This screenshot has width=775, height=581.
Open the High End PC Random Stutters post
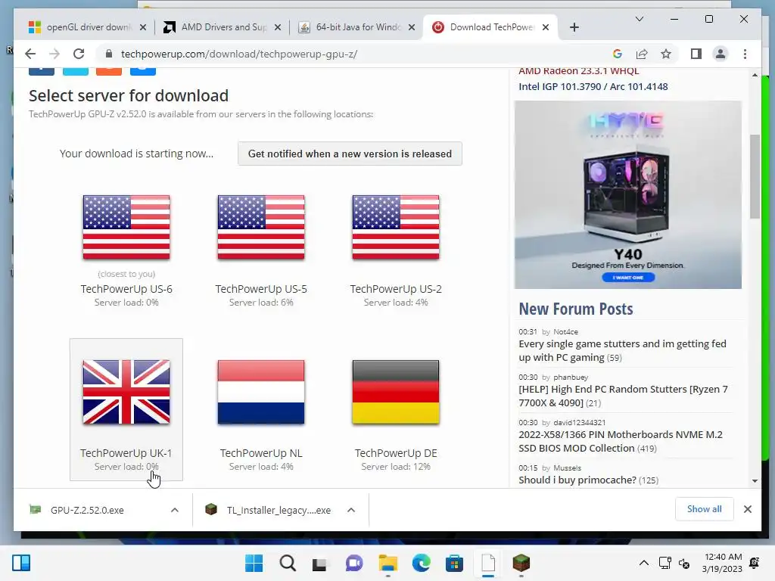pos(623,396)
